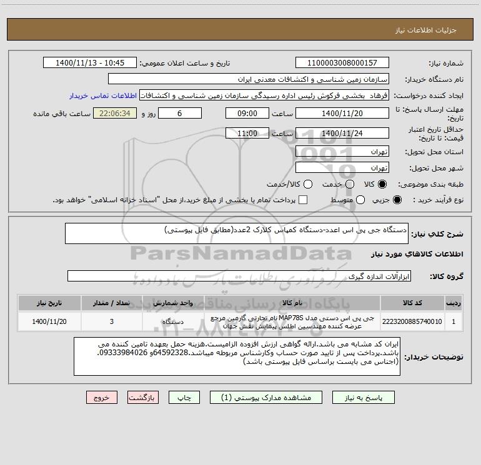Select the کالا radio button
Viewport: 481px width, 465px height.
coord(382,184)
